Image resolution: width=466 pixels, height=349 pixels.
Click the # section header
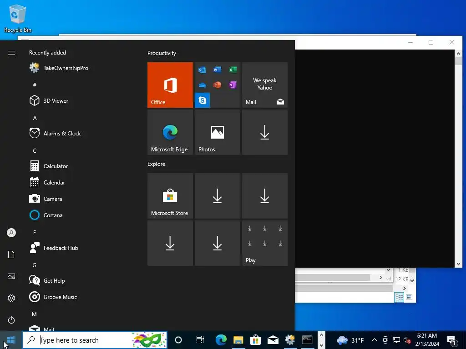[35, 85]
